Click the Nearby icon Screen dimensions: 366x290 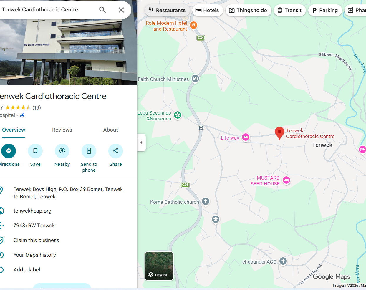(x=62, y=151)
